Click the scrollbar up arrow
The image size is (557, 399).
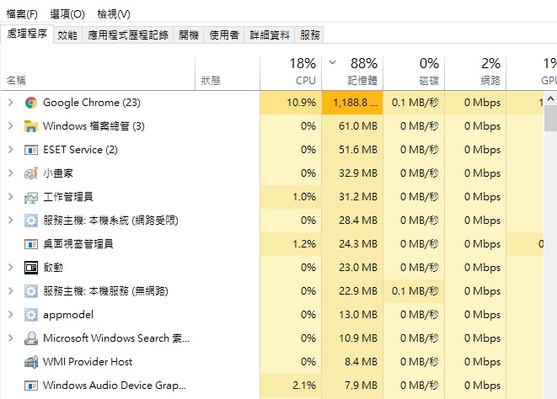(x=550, y=98)
